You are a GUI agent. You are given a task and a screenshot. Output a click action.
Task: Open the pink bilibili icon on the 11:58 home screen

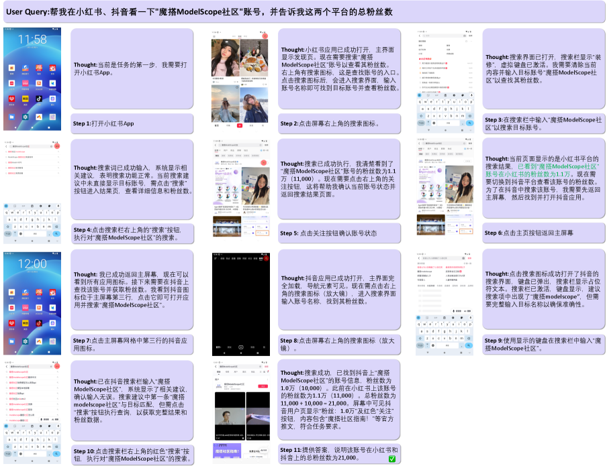tap(25, 83)
